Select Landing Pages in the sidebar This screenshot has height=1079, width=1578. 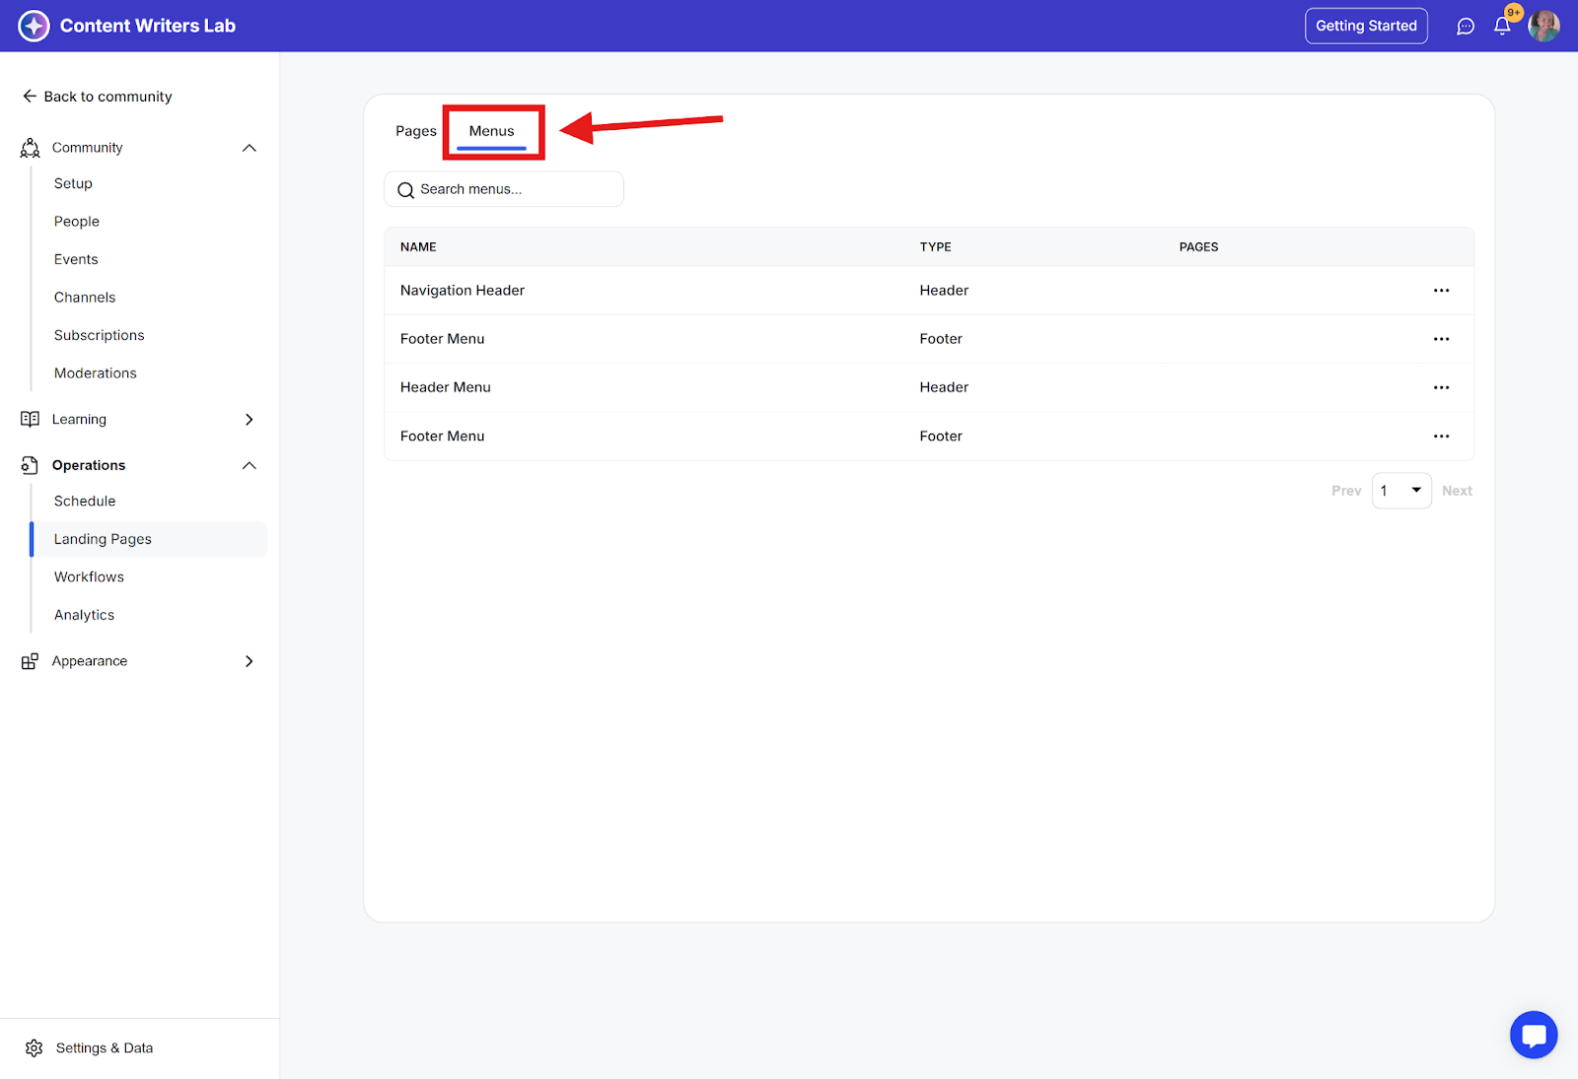click(x=149, y=539)
